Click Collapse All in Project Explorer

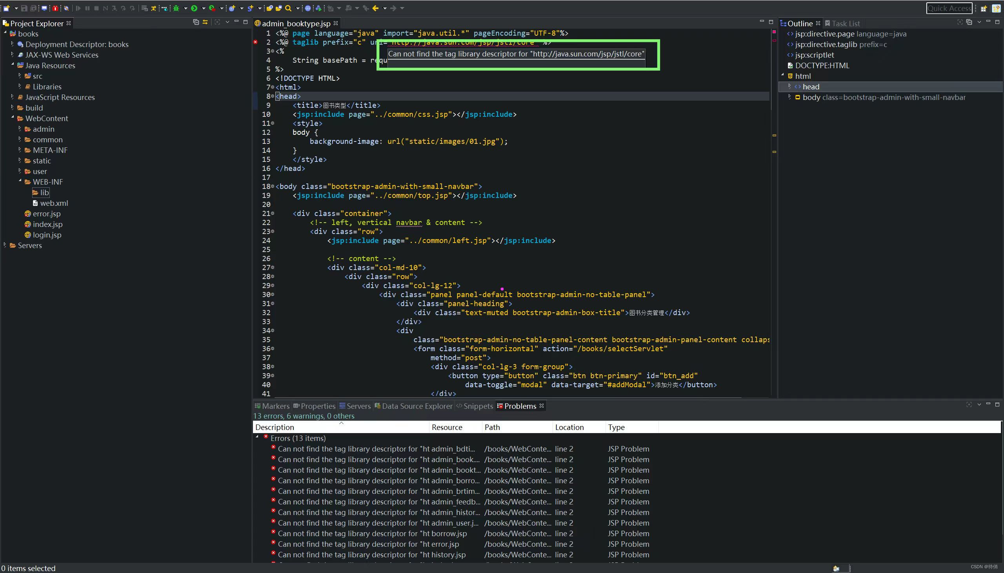(196, 22)
